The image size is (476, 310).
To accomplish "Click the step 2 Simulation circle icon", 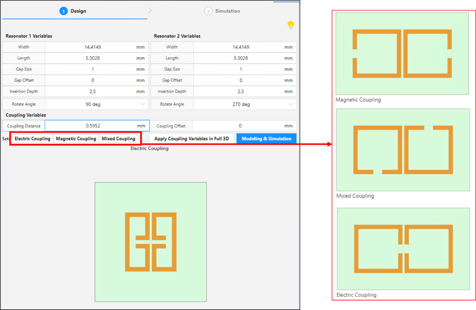I will tap(208, 11).
